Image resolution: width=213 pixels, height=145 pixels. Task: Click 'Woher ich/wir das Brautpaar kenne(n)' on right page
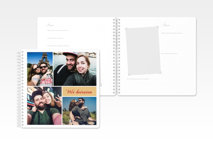point(172,33)
